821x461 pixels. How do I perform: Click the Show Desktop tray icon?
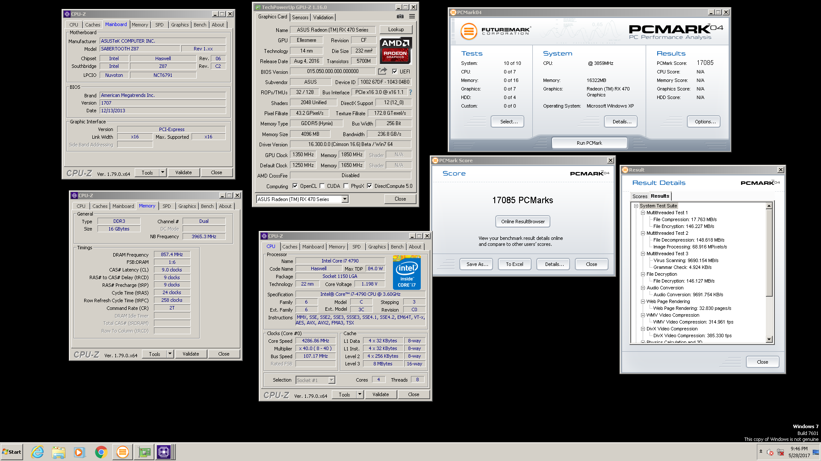click(815, 452)
